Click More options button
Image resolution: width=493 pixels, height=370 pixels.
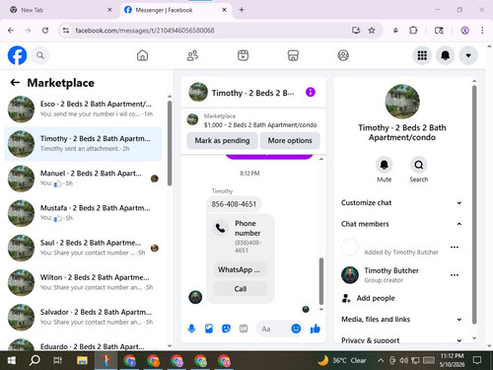coord(290,140)
